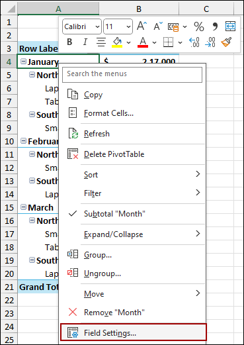The height and width of the screenshot is (345, 244).
Task: Toggle Italic in the mini toolbar
Action: tap(85, 42)
